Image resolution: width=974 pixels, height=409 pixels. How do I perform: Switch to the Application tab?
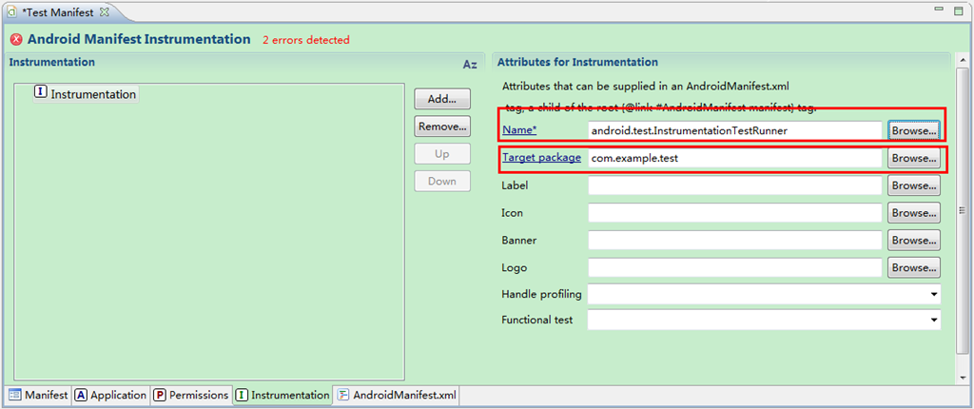tap(110, 395)
